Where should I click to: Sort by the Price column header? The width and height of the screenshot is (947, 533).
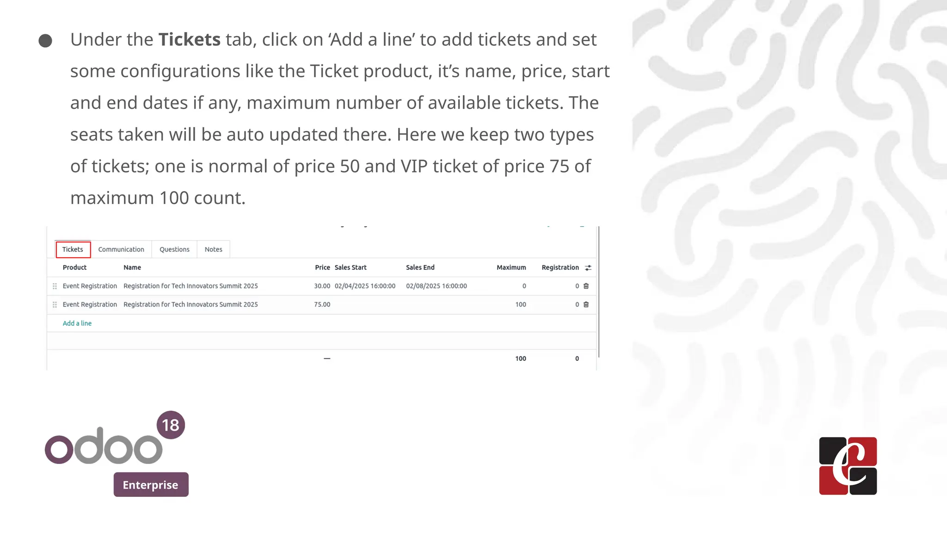(322, 267)
